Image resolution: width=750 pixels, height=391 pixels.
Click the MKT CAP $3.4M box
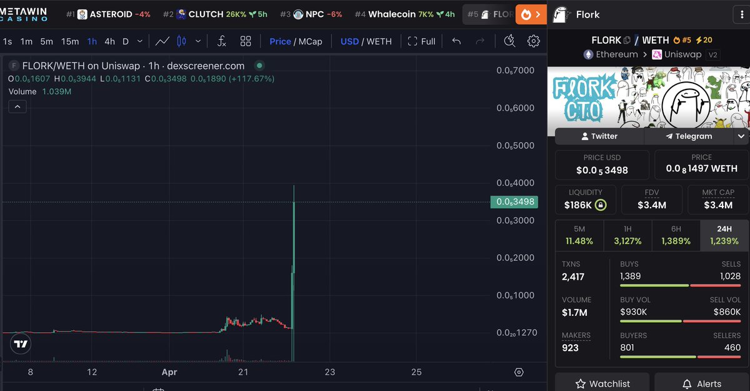tap(717, 200)
